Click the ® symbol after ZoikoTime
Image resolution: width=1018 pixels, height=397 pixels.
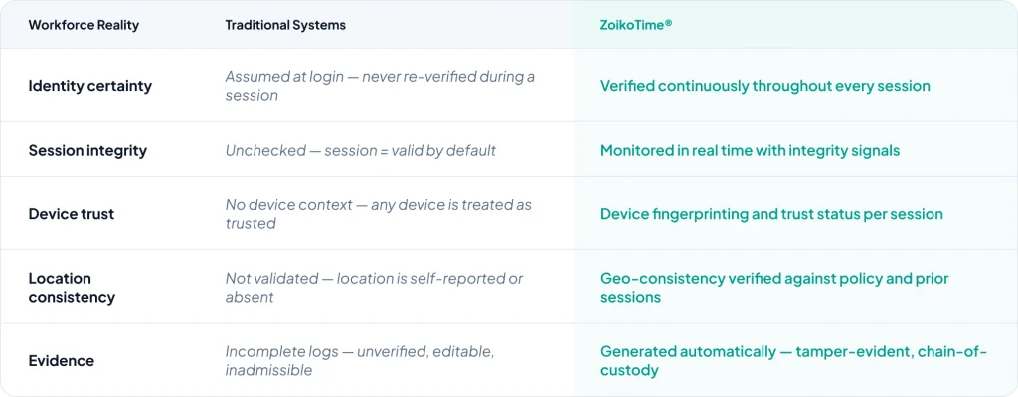669,22
